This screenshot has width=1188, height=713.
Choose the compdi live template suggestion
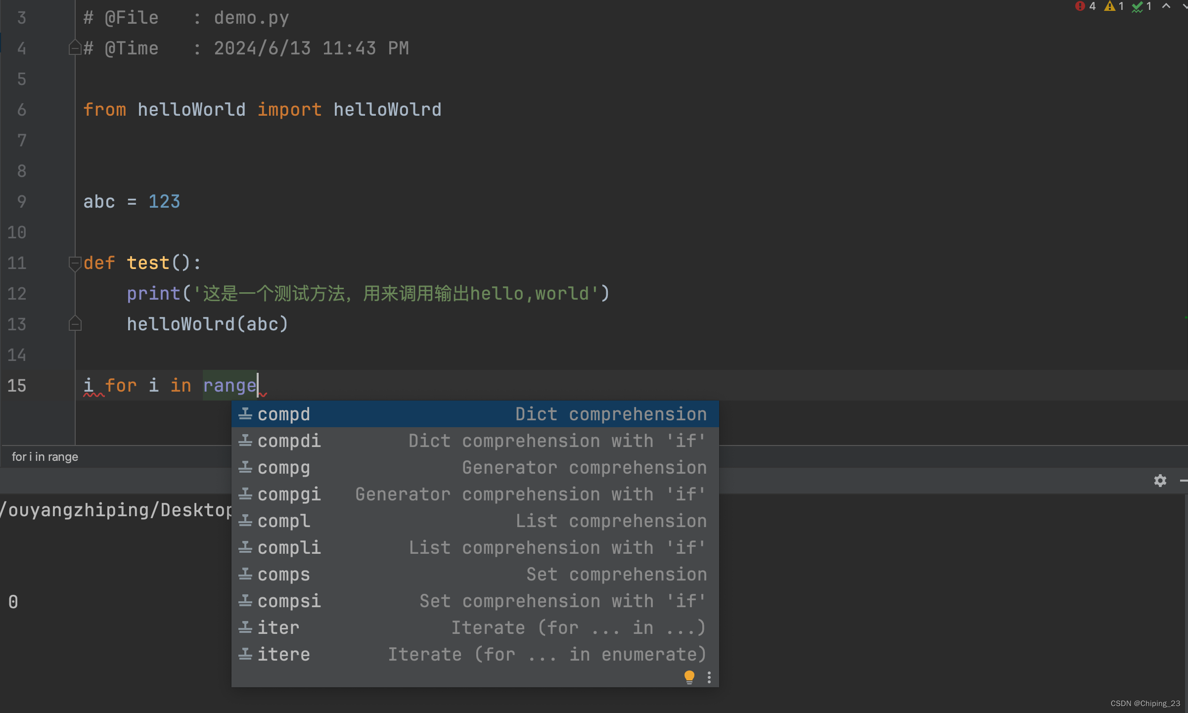475,441
